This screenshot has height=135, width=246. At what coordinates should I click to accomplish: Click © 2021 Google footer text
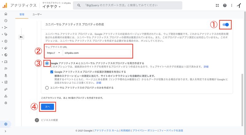coord(84,131)
